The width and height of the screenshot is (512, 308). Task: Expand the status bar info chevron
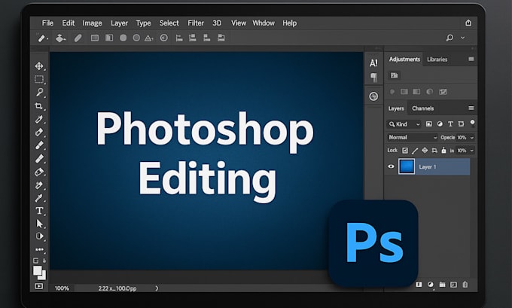(x=157, y=288)
